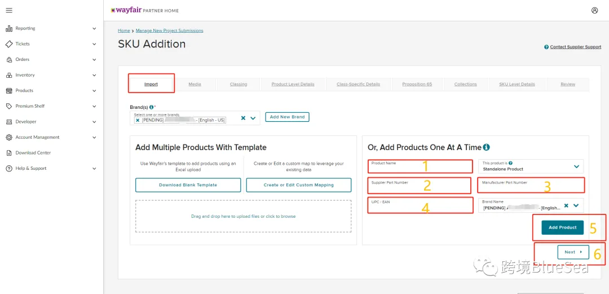Open the Proposition 65 tab
This screenshot has width=609, height=294.
(x=417, y=84)
